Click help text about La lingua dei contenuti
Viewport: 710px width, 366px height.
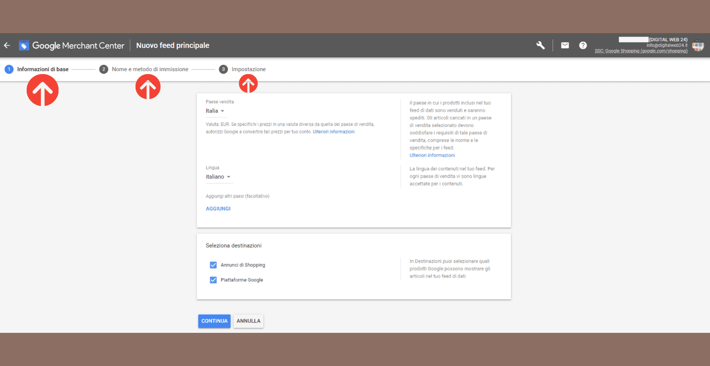tap(452, 176)
